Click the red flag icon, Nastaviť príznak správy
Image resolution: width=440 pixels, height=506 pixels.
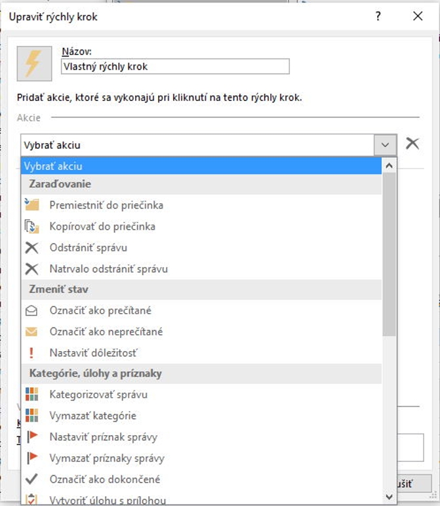pos(31,437)
